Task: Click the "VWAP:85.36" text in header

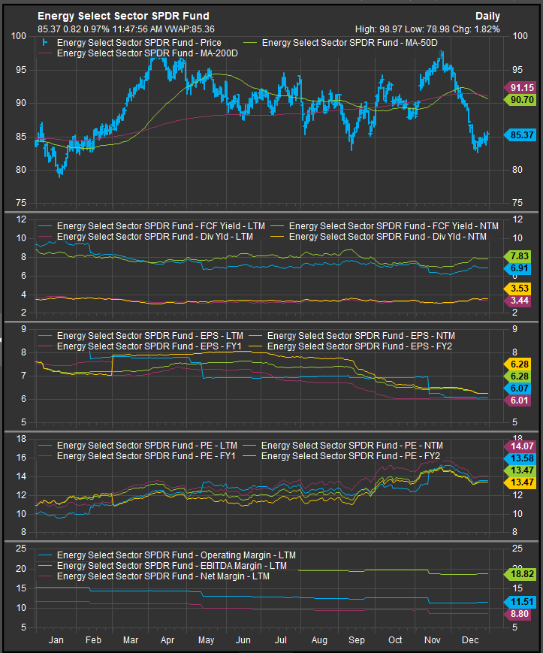Action: tap(190, 29)
